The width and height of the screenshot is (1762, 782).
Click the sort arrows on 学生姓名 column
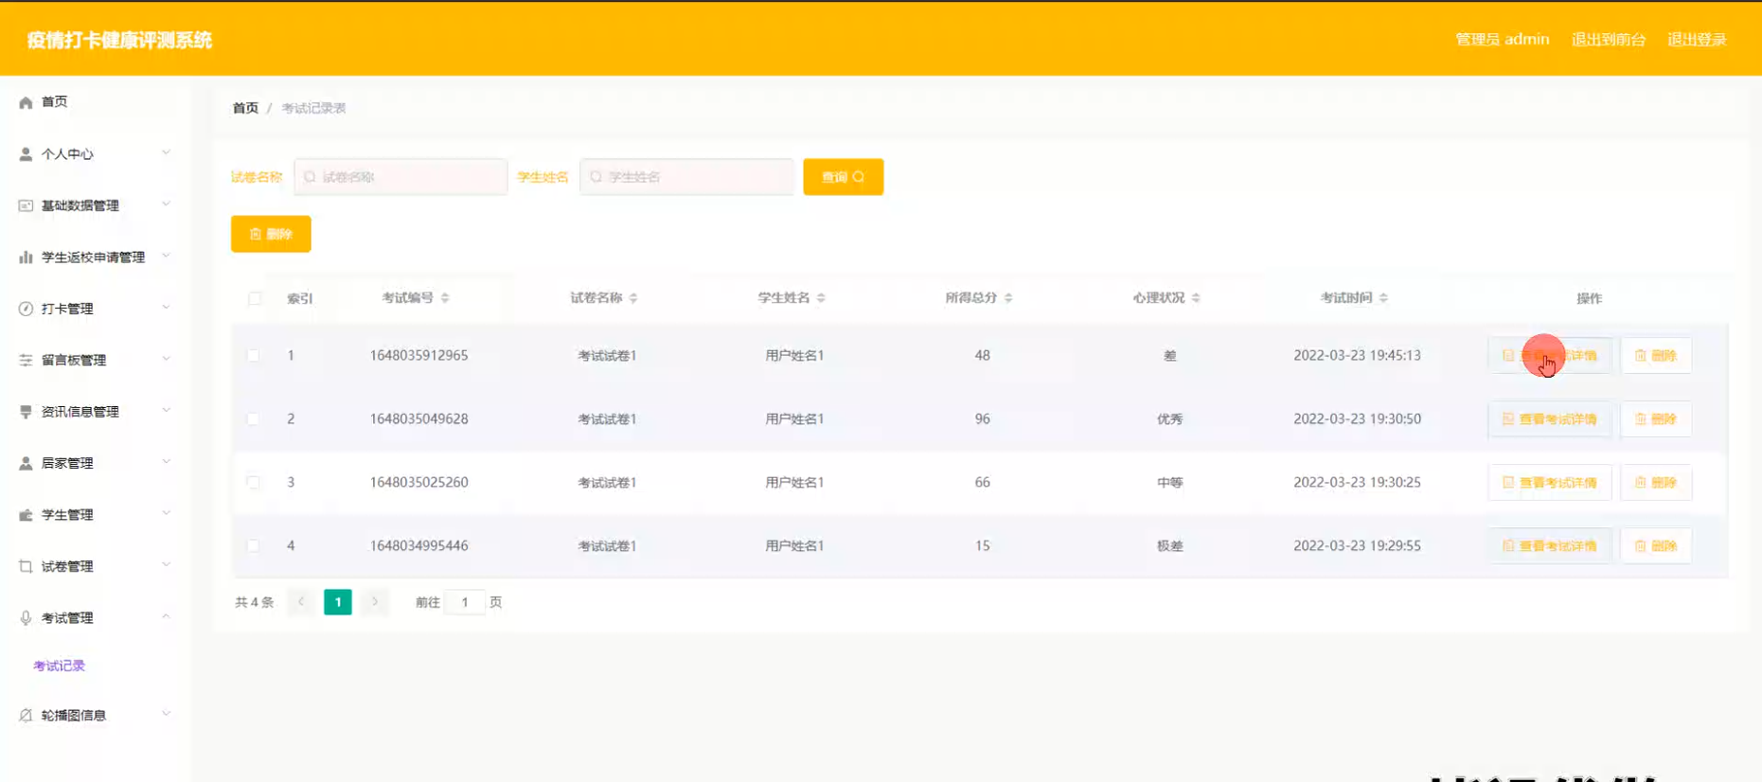tap(821, 298)
